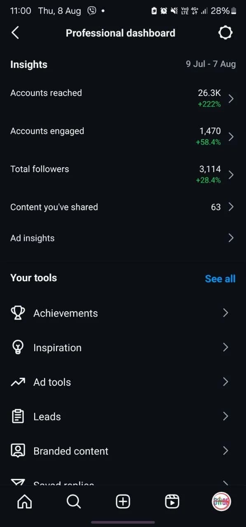Open the Ad insights row
This screenshot has height=527, width=246.
(x=123, y=238)
